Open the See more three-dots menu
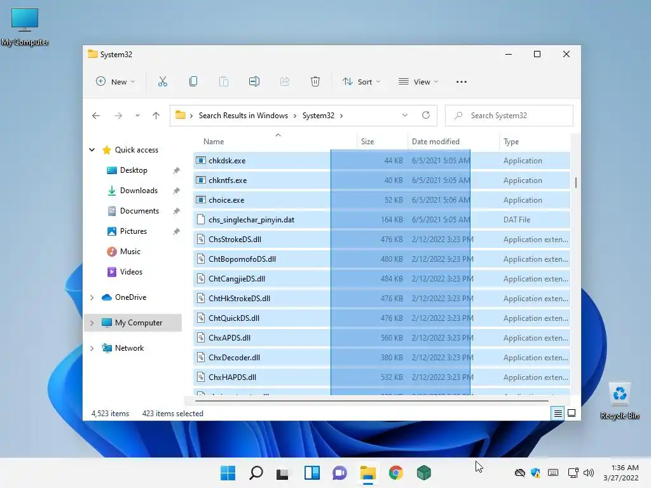Screen dimensions: 651x488 [462, 82]
